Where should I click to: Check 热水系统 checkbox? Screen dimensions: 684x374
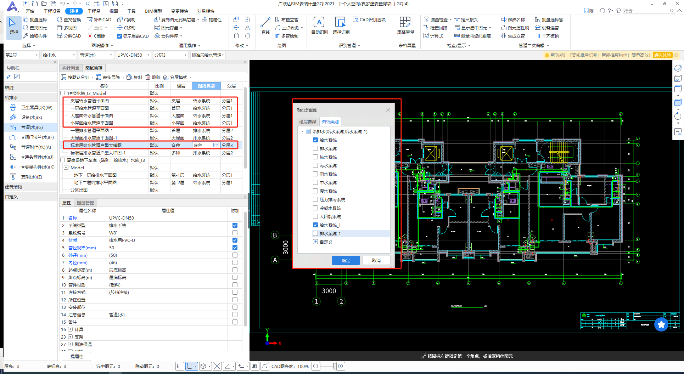point(315,157)
